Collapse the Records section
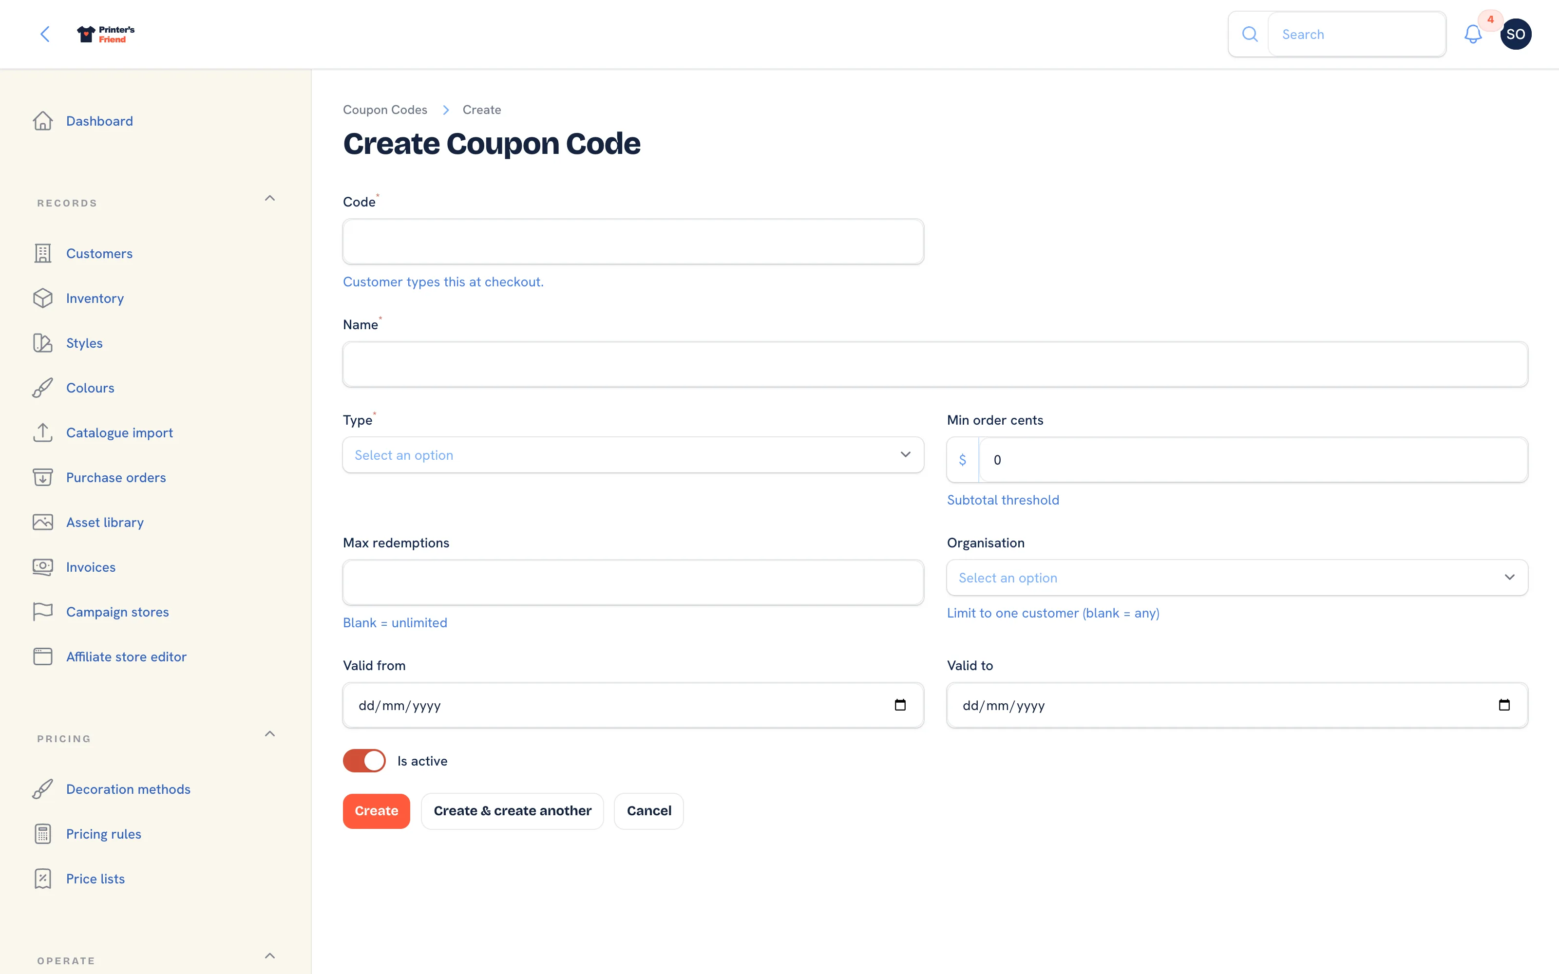The image size is (1559, 974). click(x=270, y=198)
